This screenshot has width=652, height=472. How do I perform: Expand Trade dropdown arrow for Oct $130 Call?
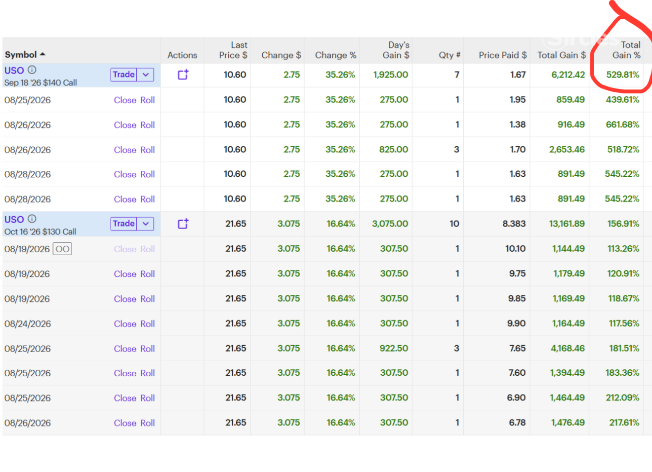click(146, 224)
